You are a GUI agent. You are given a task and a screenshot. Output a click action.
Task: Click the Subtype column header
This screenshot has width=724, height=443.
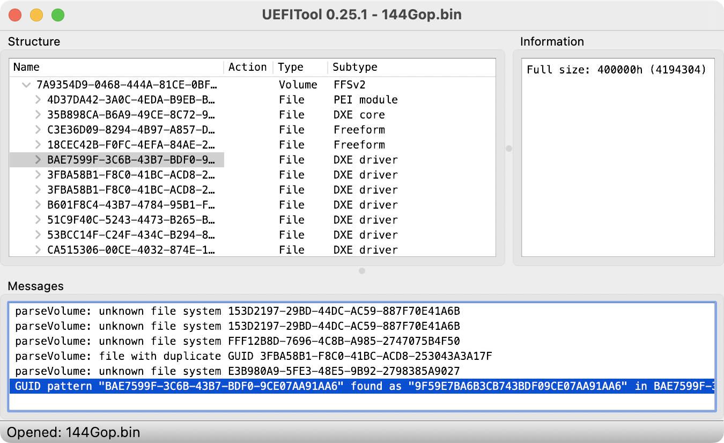[411, 67]
